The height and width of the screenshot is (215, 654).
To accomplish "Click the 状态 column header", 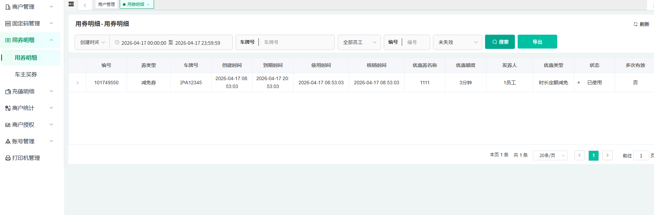I will coord(594,65).
